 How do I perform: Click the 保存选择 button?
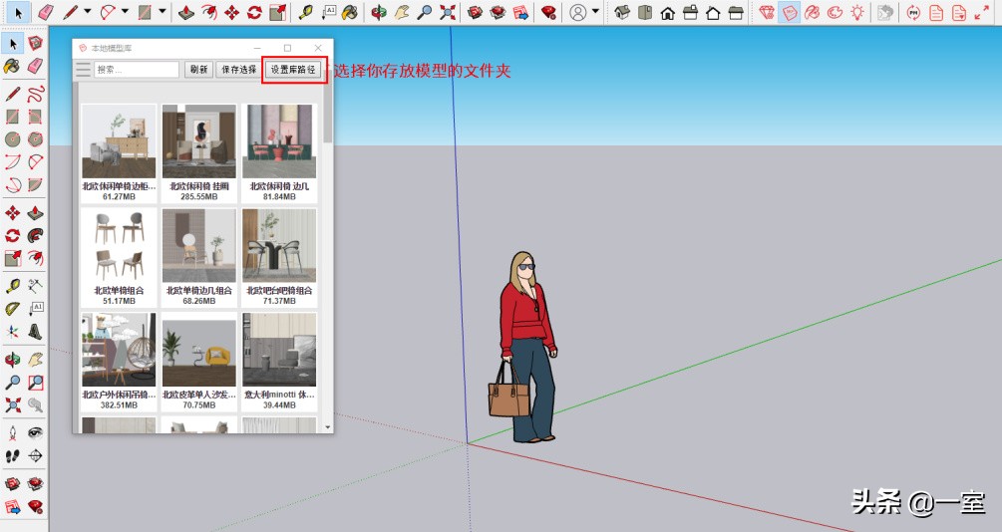click(x=238, y=70)
